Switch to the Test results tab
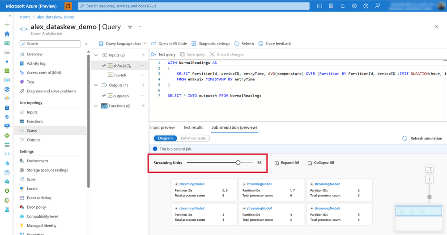Screen dimensions: 447x235 pyautogui.click(x=193, y=127)
